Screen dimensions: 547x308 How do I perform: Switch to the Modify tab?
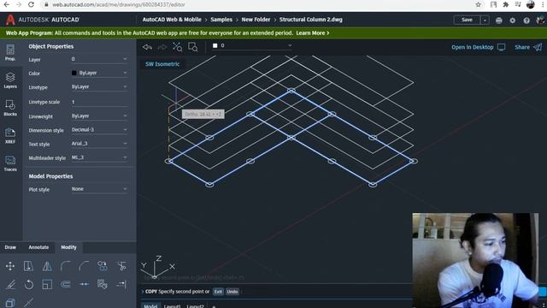click(68, 247)
